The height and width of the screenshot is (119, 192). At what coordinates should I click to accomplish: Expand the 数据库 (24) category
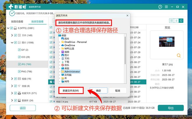click(12, 100)
